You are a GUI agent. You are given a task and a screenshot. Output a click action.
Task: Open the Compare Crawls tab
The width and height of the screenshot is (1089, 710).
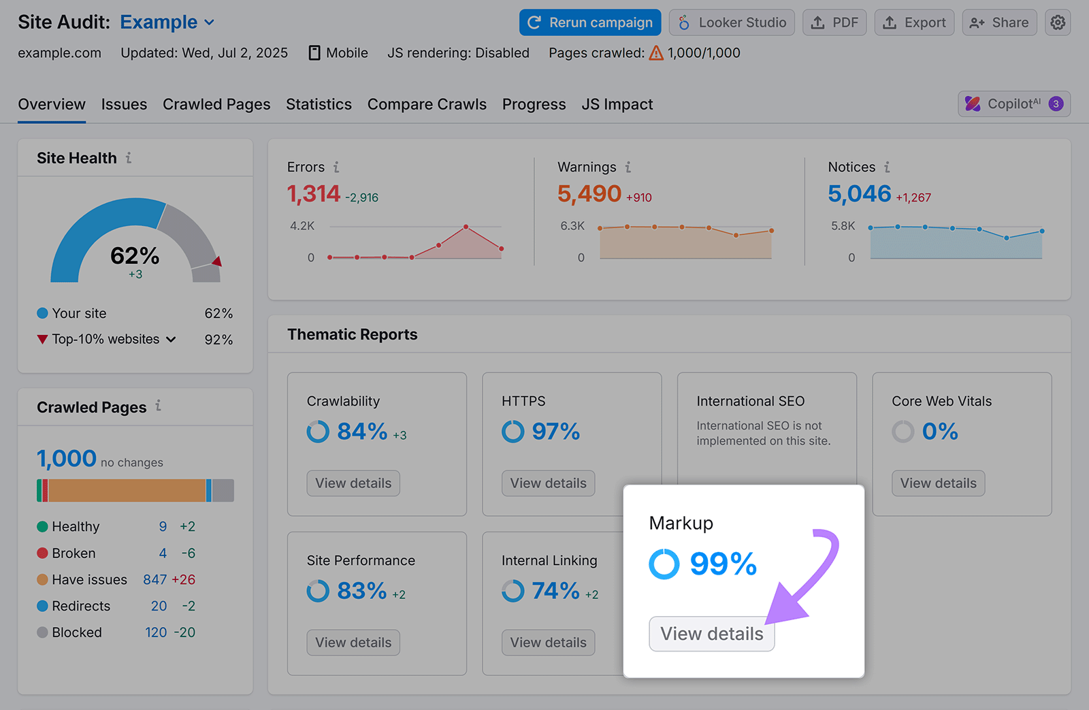click(427, 104)
